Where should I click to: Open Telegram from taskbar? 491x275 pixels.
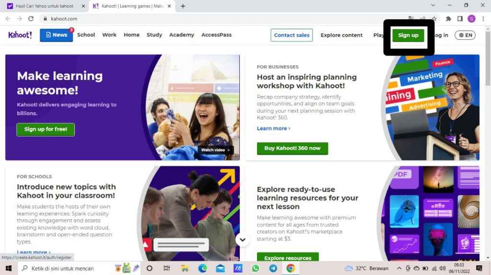point(273,268)
